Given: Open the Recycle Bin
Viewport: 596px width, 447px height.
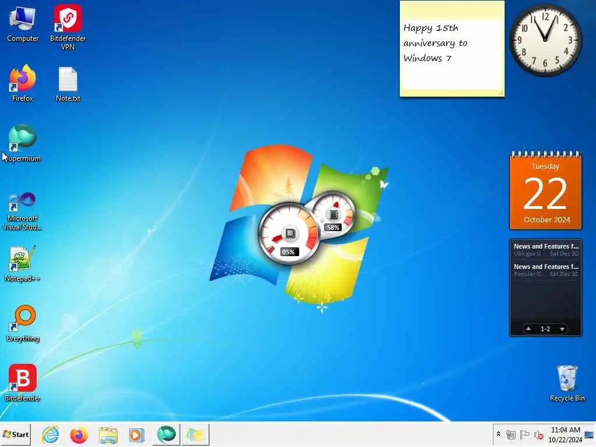Looking at the screenshot, I should click(x=567, y=383).
